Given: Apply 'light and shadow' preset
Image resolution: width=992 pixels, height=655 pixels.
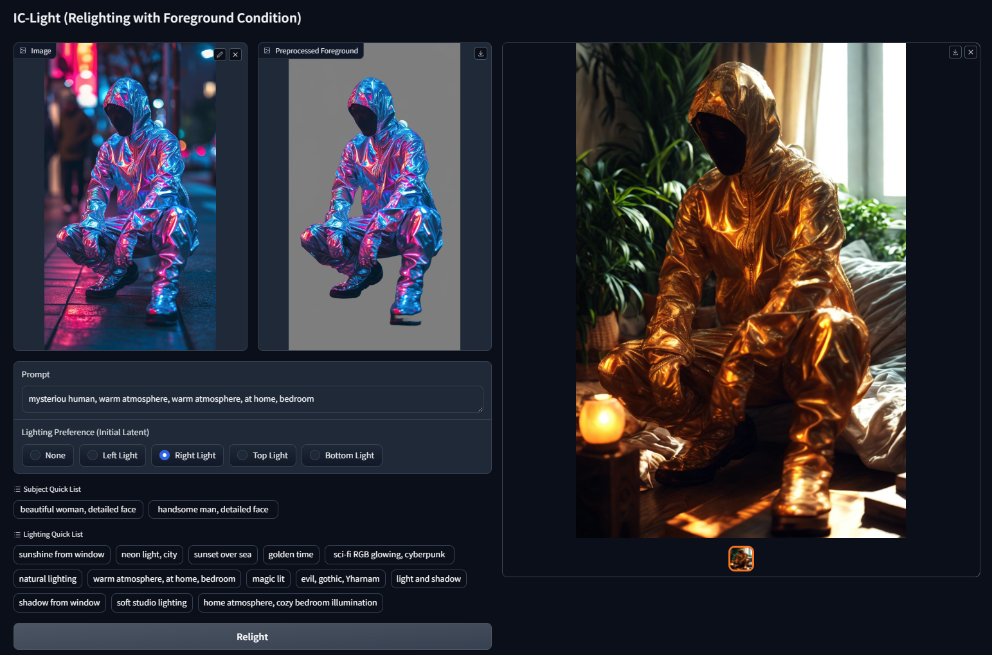Looking at the screenshot, I should [429, 579].
